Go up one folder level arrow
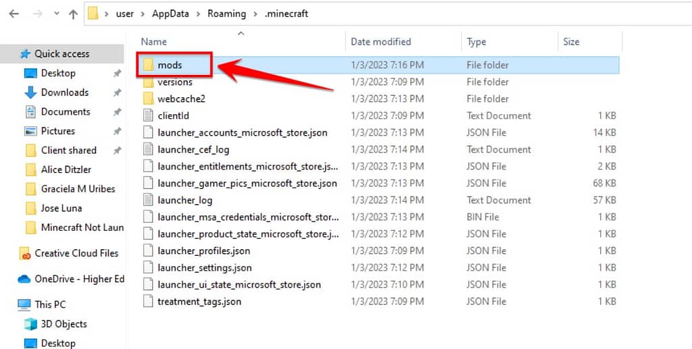The image size is (692, 349). tap(73, 14)
